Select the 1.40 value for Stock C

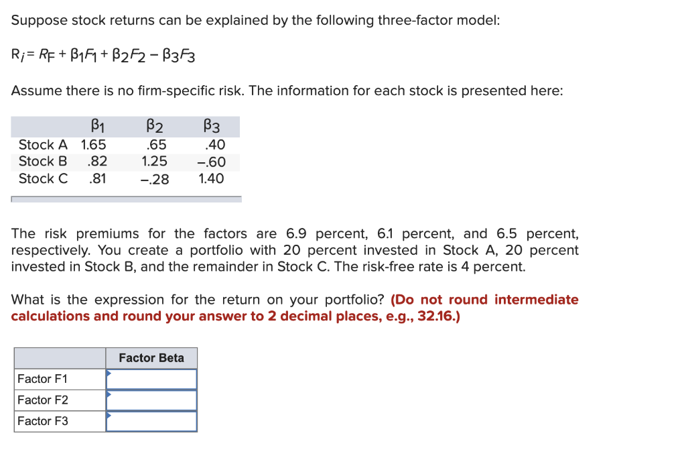pyautogui.click(x=212, y=178)
